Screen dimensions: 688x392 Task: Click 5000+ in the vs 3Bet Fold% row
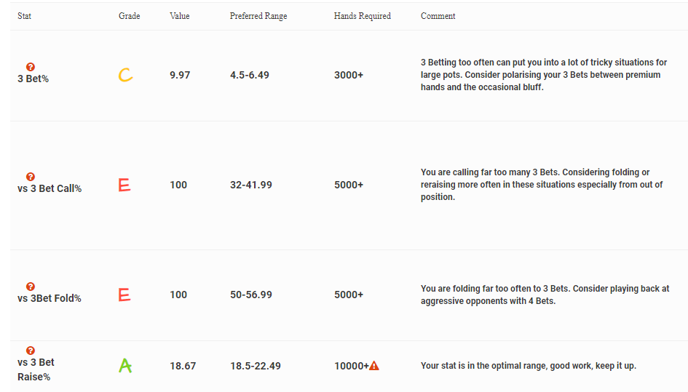tap(349, 295)
